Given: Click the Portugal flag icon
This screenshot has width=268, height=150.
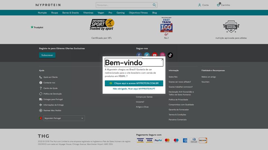Looking at the screenshot, I should (40, 118).
